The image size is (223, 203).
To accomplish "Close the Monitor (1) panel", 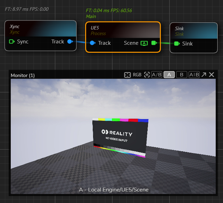I will [211, 75].
